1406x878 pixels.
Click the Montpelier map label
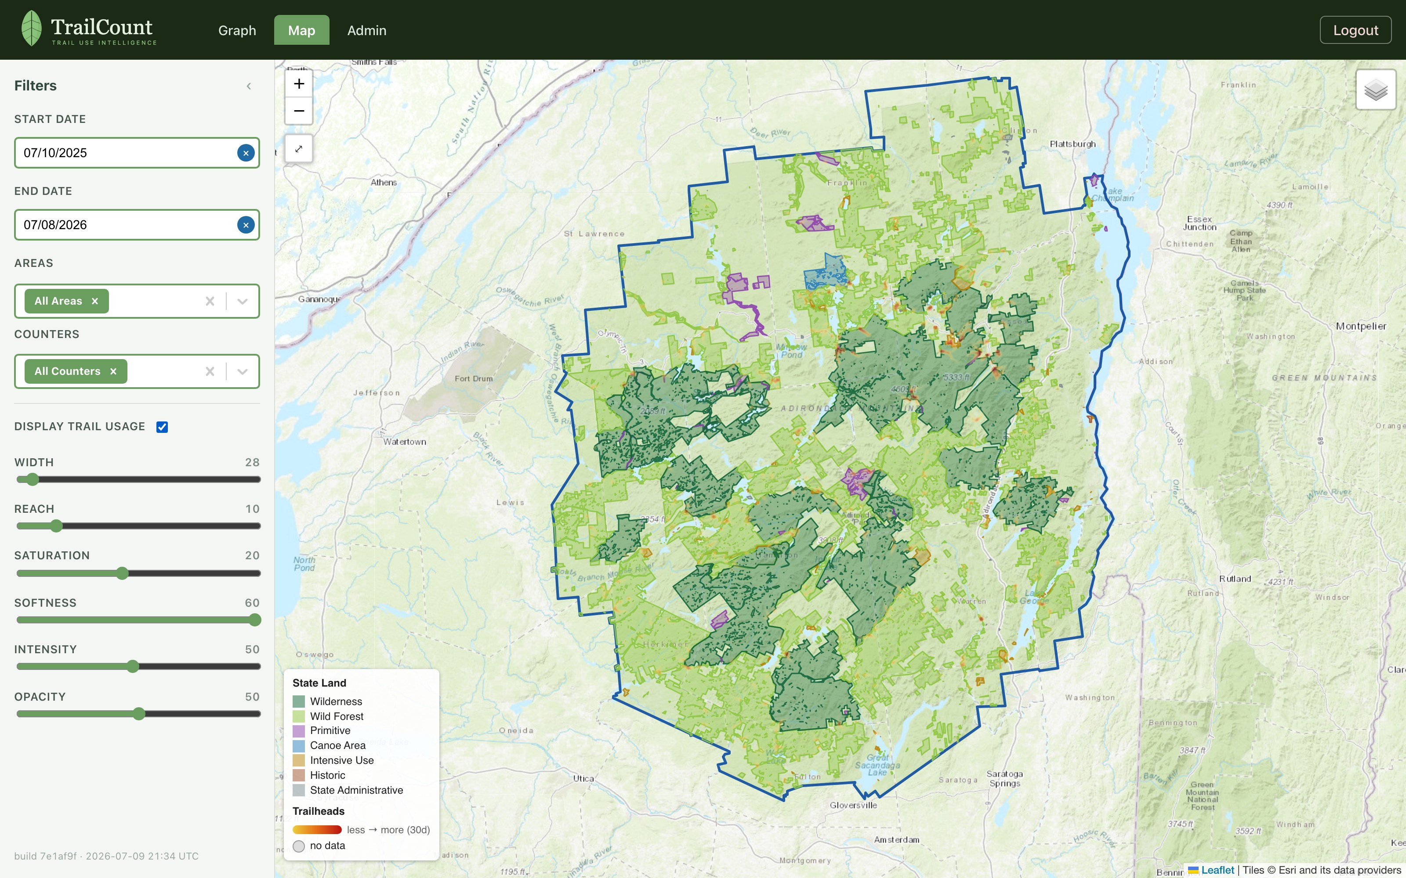point(1361,326)
